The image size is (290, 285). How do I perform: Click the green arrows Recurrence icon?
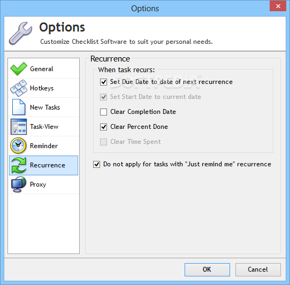[x=19, y=165]
